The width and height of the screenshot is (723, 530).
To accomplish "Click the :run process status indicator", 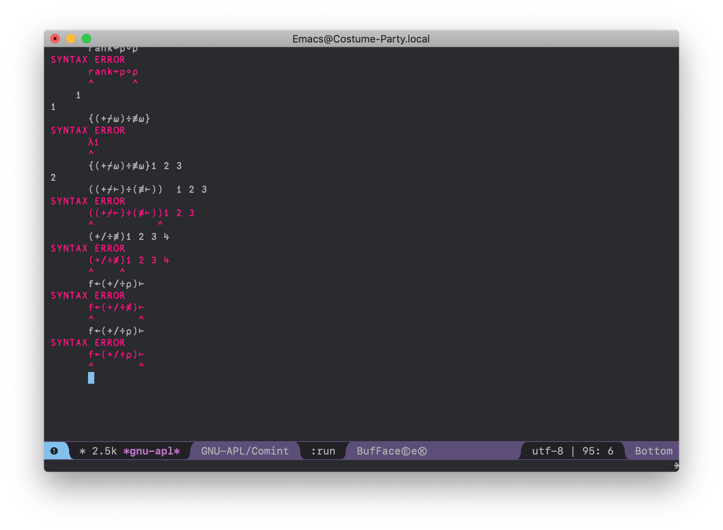I will pos(323,451).
